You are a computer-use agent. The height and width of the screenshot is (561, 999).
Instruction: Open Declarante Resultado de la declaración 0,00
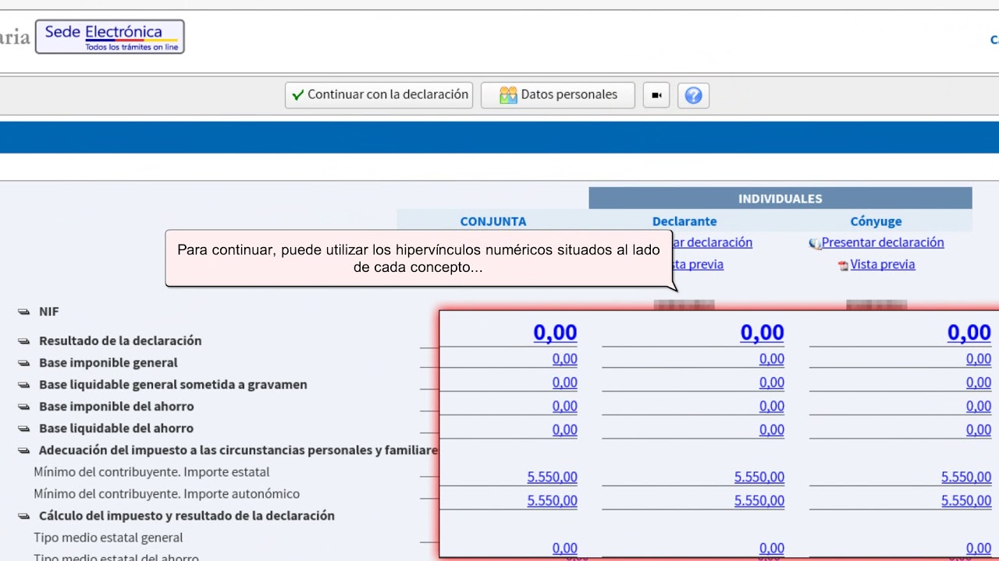(x=762, y=333)
